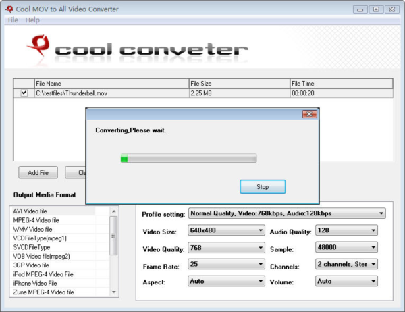Expand the Profile setting dropdown

point(381,213)
